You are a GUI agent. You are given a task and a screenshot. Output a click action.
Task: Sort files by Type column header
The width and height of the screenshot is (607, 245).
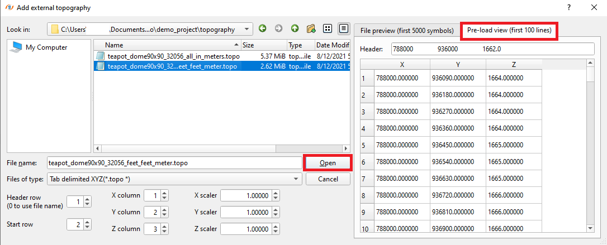click(301, 45)
